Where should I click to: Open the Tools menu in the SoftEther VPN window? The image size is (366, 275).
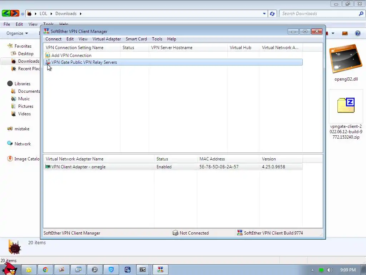(157, 39)
